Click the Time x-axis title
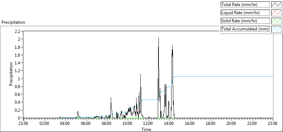Screen dimensions: 283x132 [146, 129]
